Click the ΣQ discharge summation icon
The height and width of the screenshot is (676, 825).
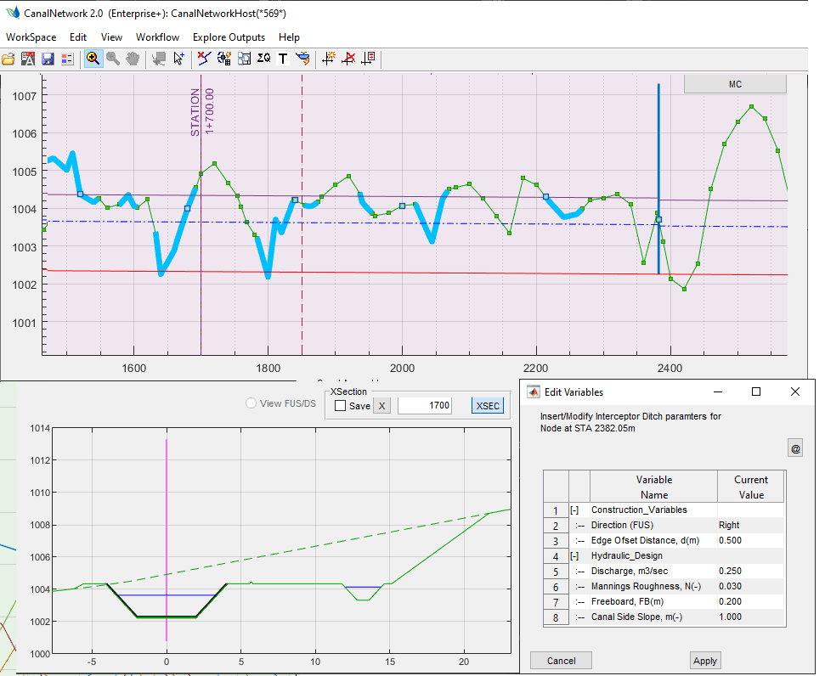(264, 59)
